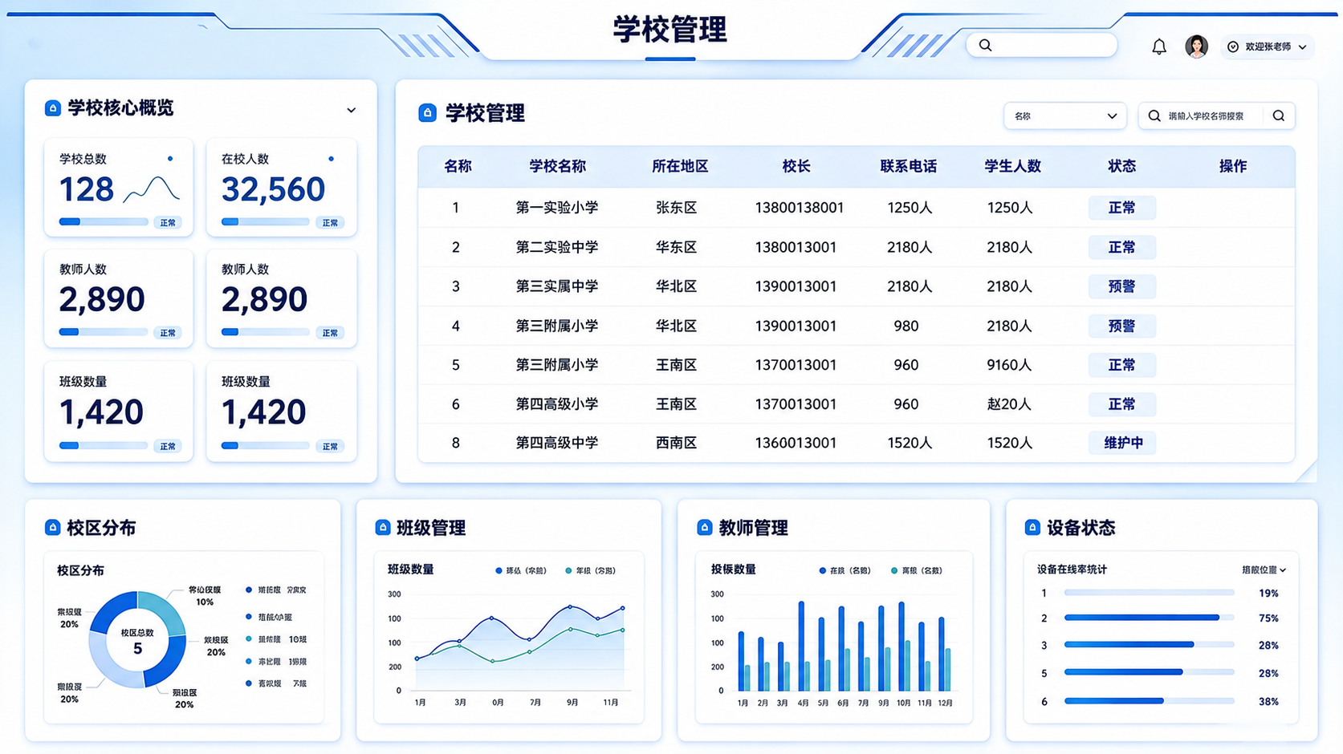The image size is (1343, 754).
Task: Click the 学校管理 title tab at top
Action: click(x=670, y=30)
